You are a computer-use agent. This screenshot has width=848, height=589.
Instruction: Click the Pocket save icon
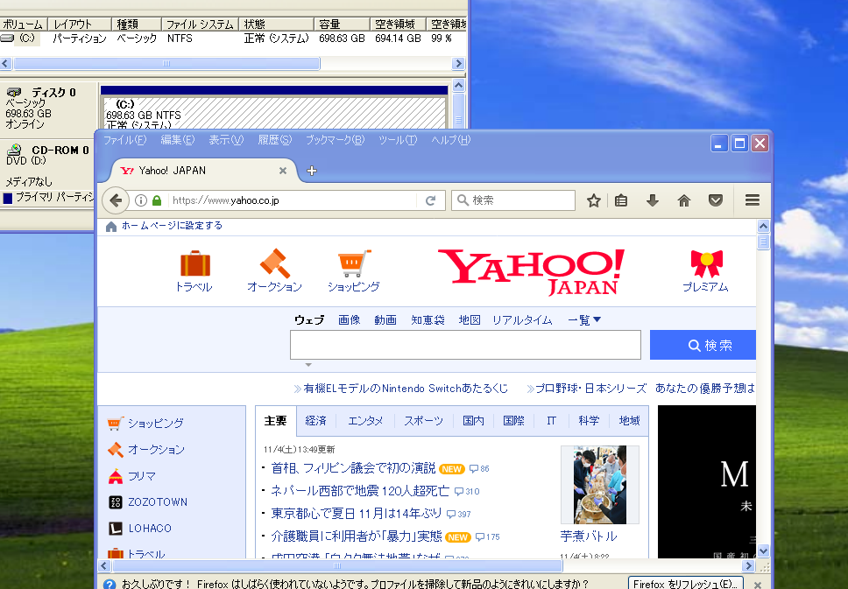(x=716, y=200)
